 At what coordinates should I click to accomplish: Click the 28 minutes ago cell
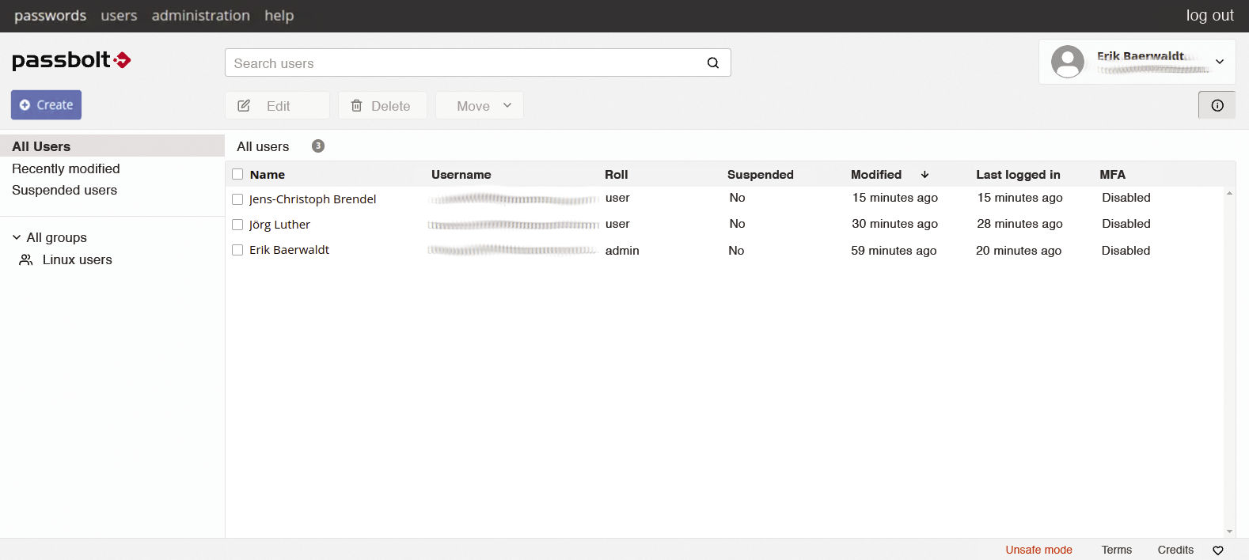(1019, 224)
